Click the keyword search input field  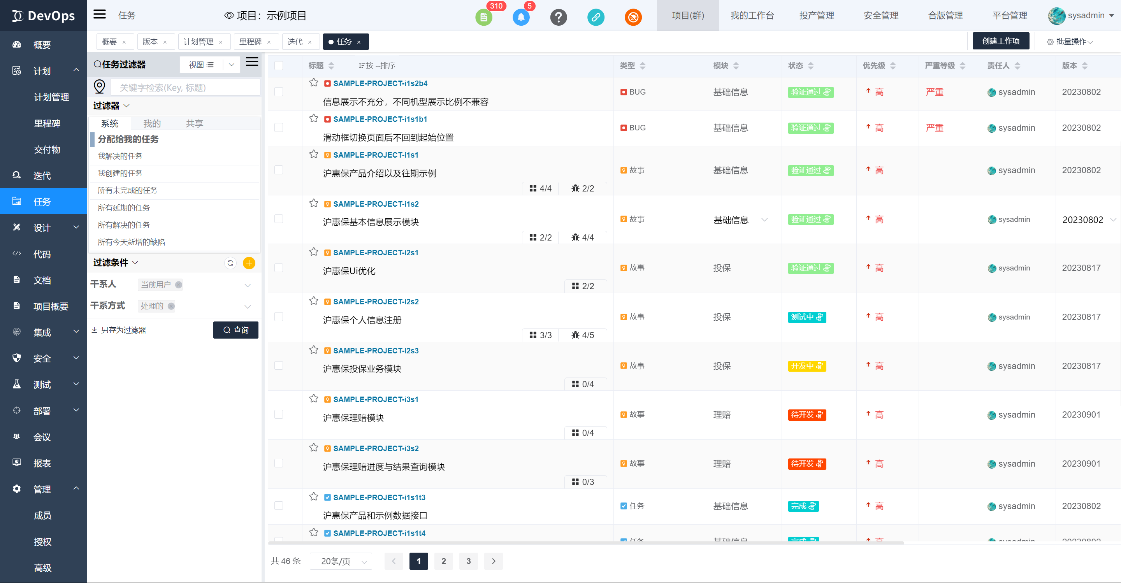point(185,88)
